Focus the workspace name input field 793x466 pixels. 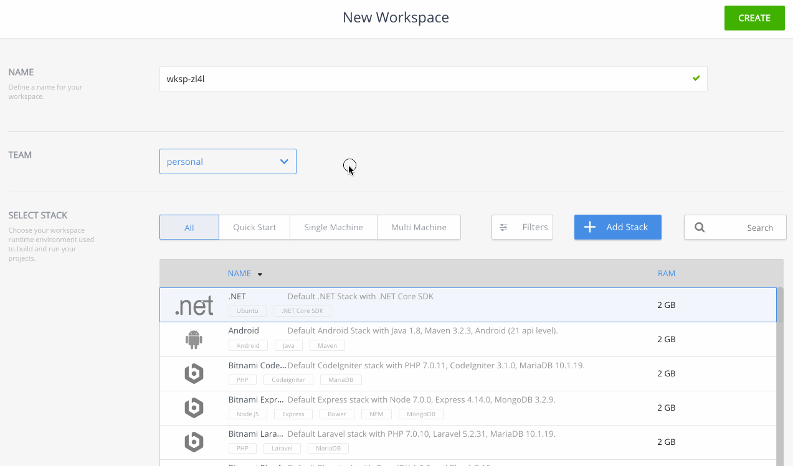(x=424, y=79)
